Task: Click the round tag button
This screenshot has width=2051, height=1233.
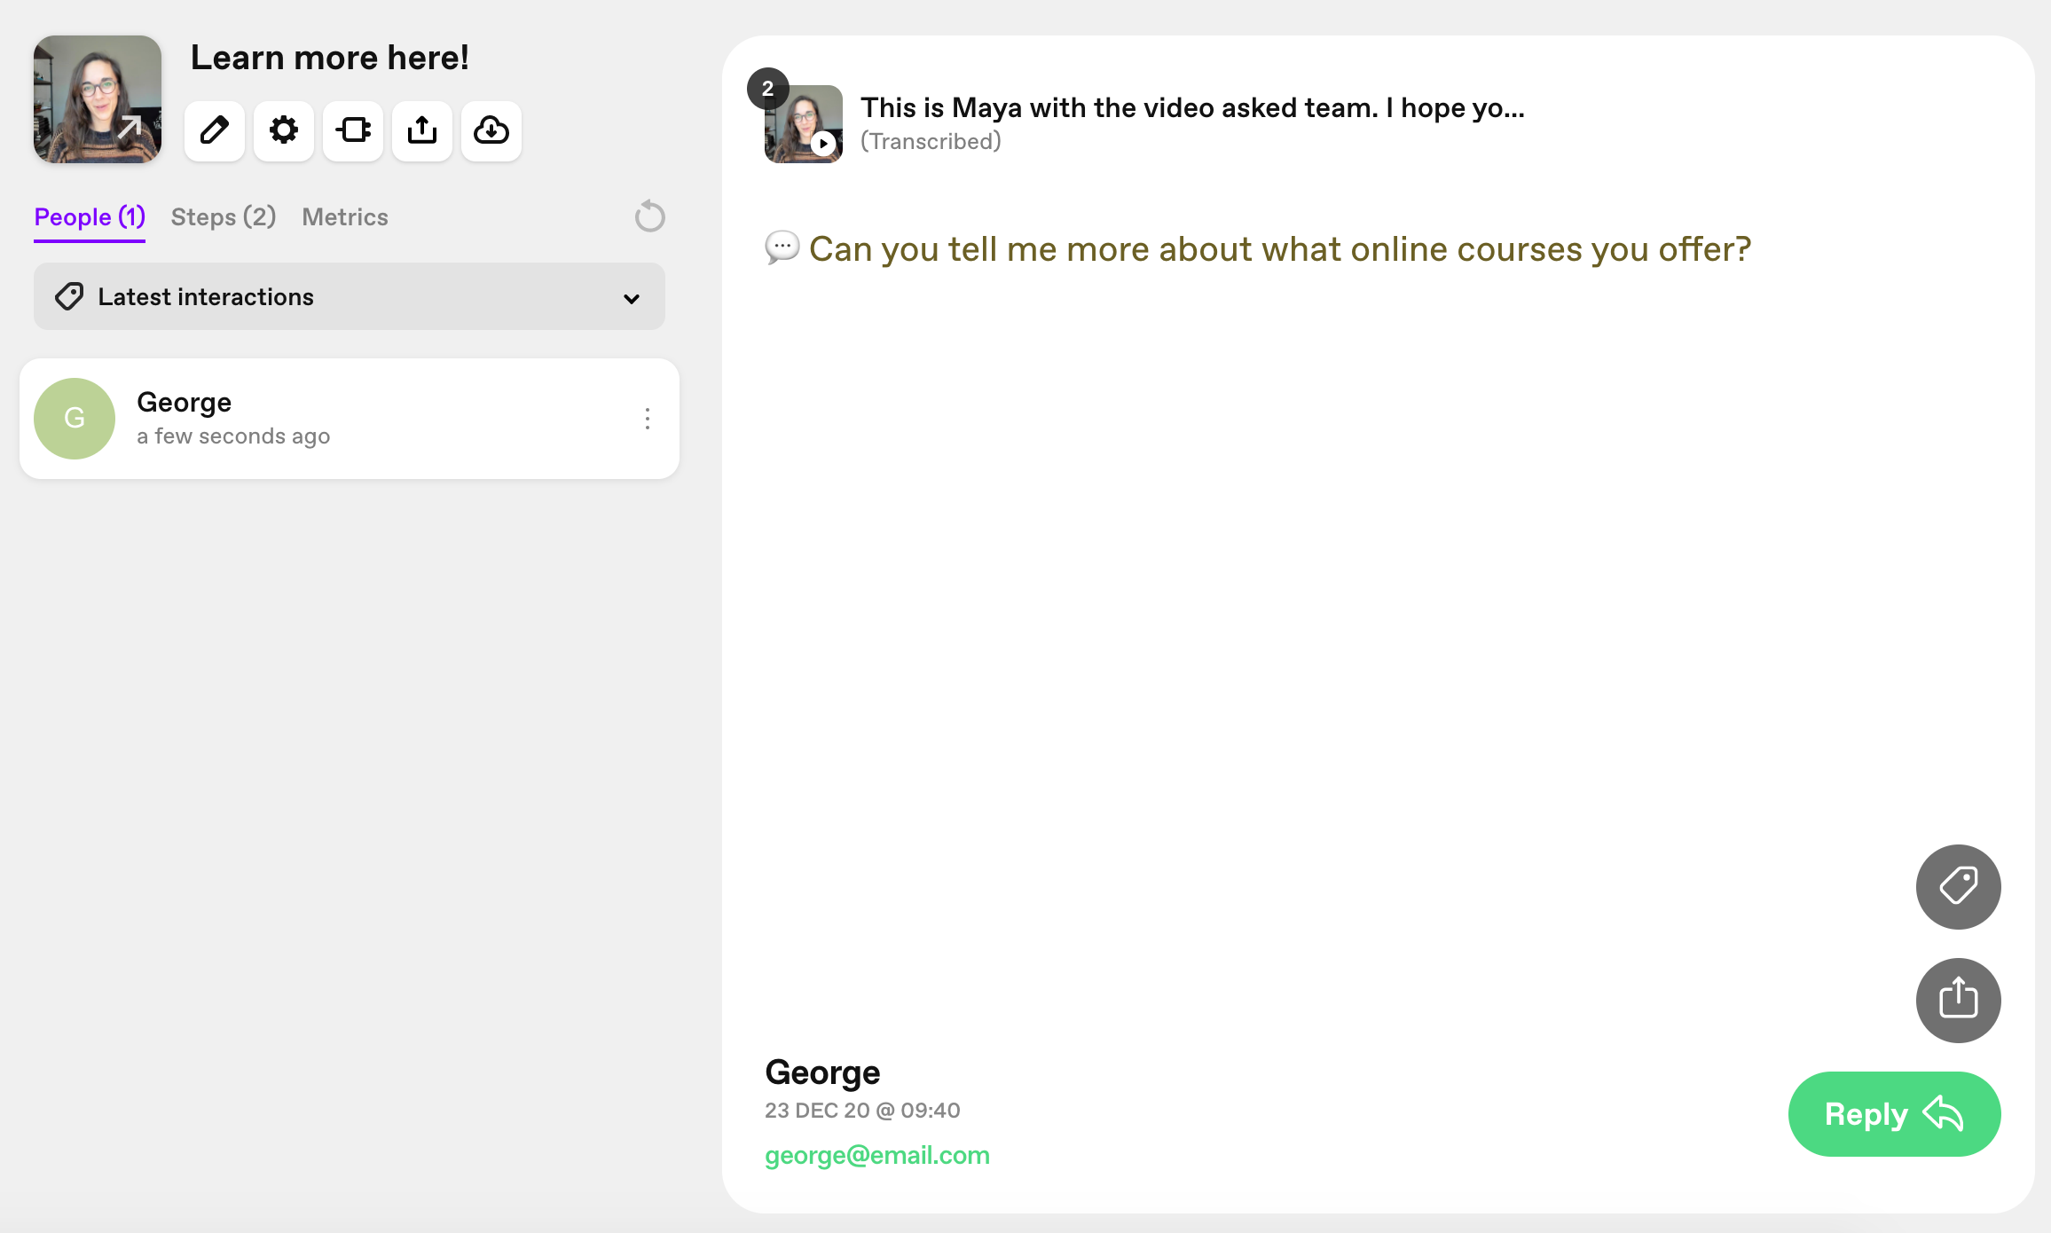Action: point(1958,886)
